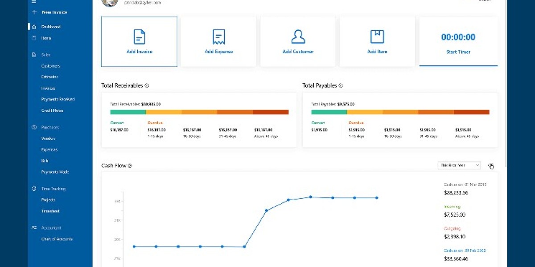Click info icon next to Total Payables
Viewport: 535px width, 267px height.
(341, 85)
